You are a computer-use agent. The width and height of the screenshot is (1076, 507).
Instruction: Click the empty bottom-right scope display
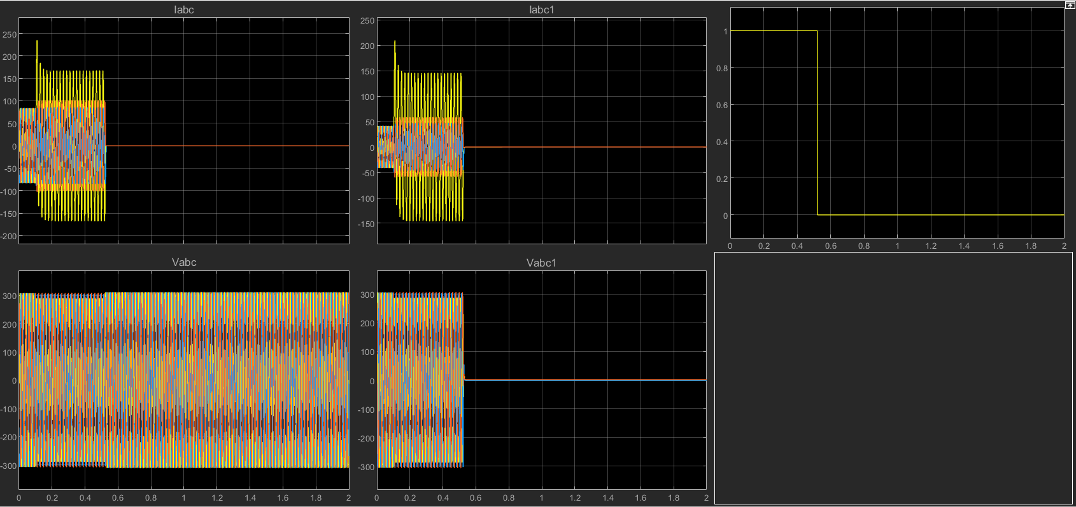point(893,378)
